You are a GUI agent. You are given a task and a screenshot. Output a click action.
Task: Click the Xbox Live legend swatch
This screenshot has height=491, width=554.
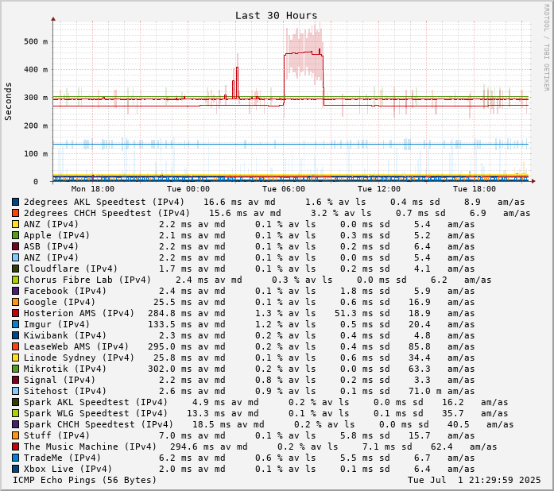pyautogui.click(x=16, y=469)
